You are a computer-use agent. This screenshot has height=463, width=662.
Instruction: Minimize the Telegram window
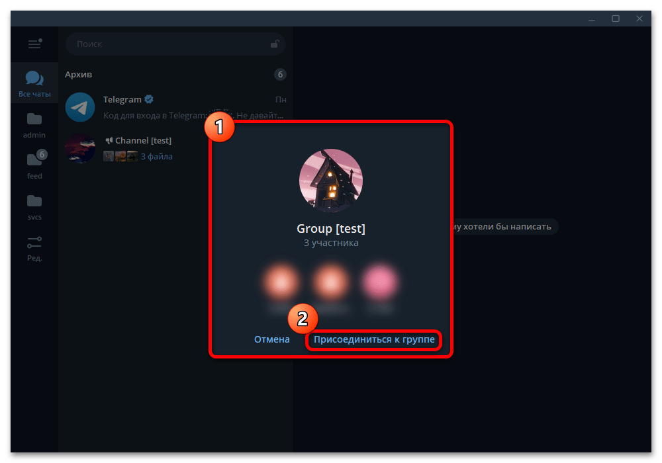[592, 19]
